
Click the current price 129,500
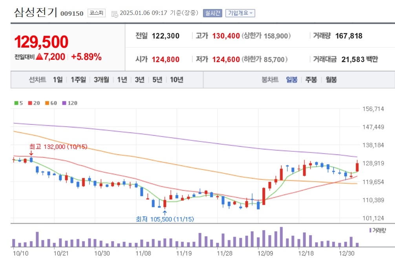click(41, 42)
